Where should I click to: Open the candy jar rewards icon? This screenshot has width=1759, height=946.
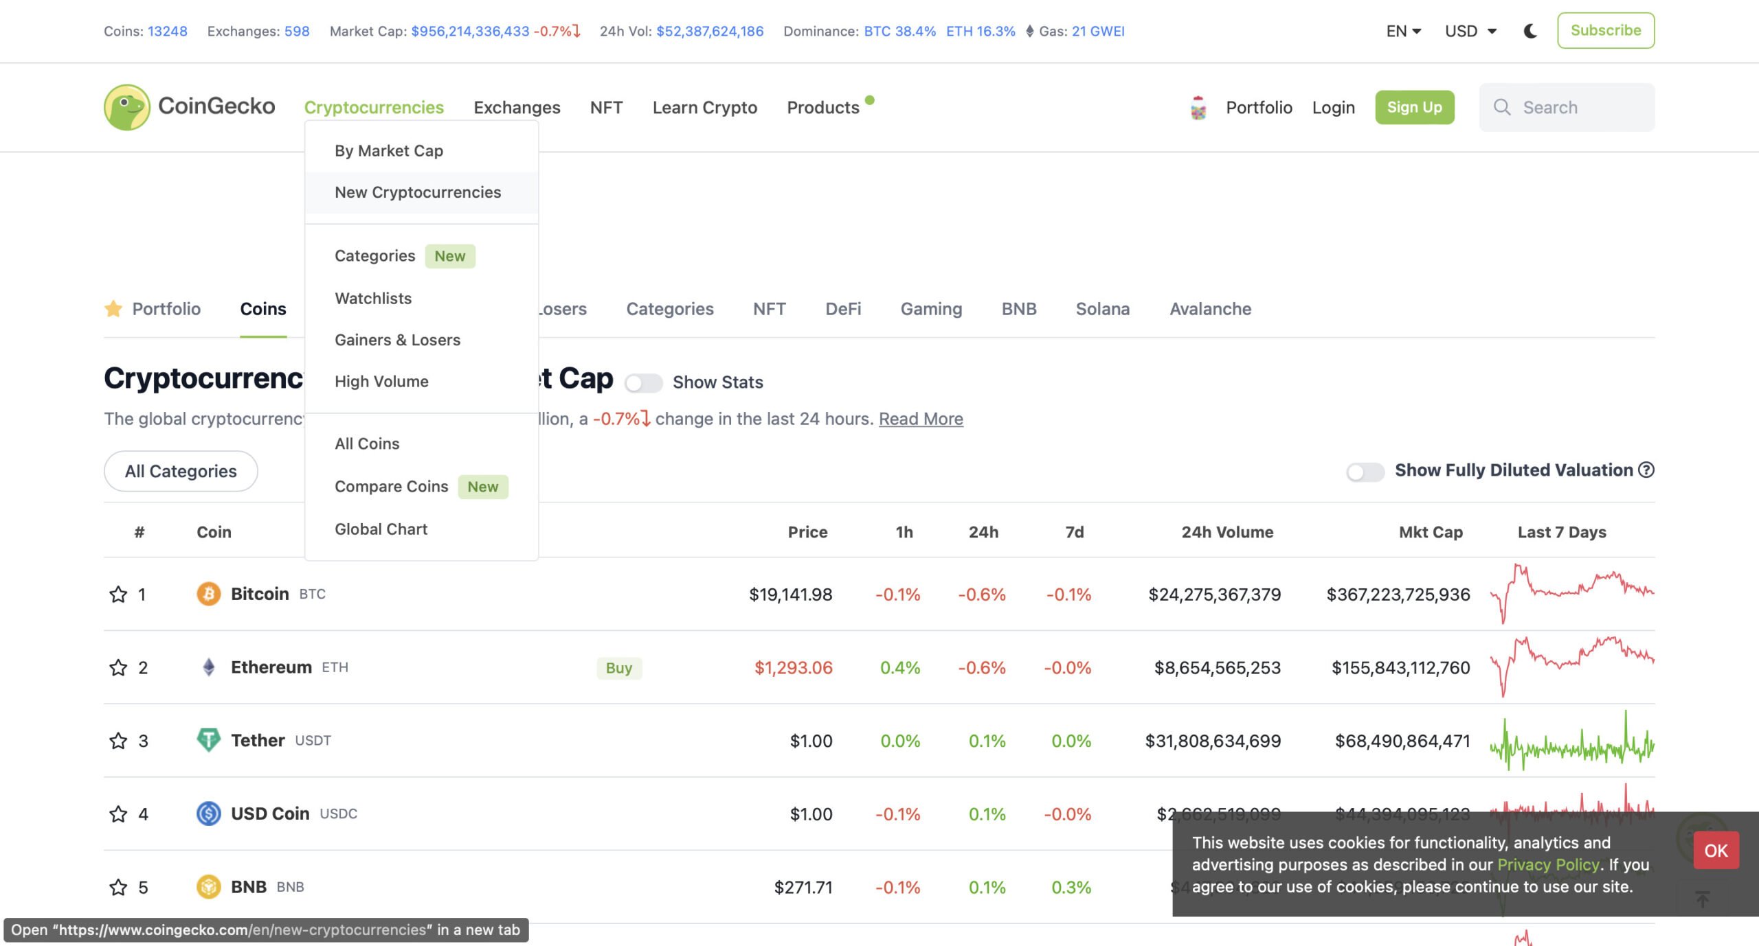[x=1198, y=108]
